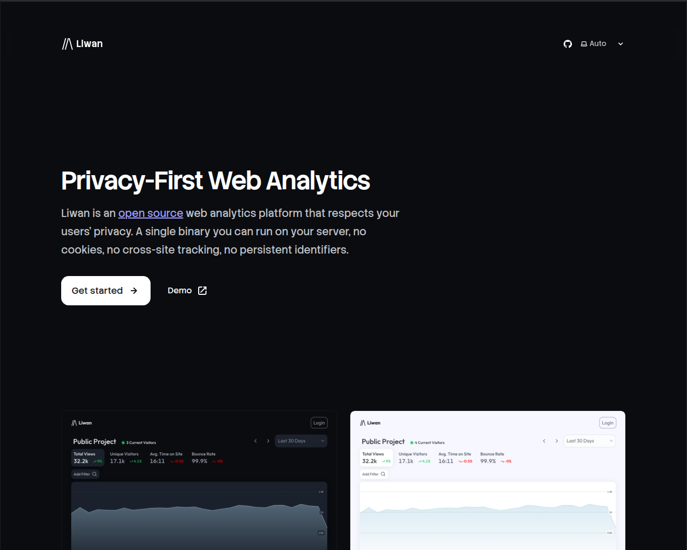The height and width of the screenshot is (550, 687).
Task: Select Total Views metric in light preview
Action: pyautogui.click(x=376, y=458)
